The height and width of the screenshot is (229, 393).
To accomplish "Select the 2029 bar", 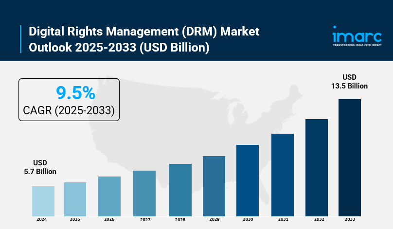I will (214, 186).
